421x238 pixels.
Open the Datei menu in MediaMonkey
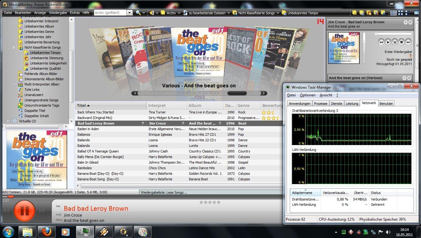pos(8,13)
